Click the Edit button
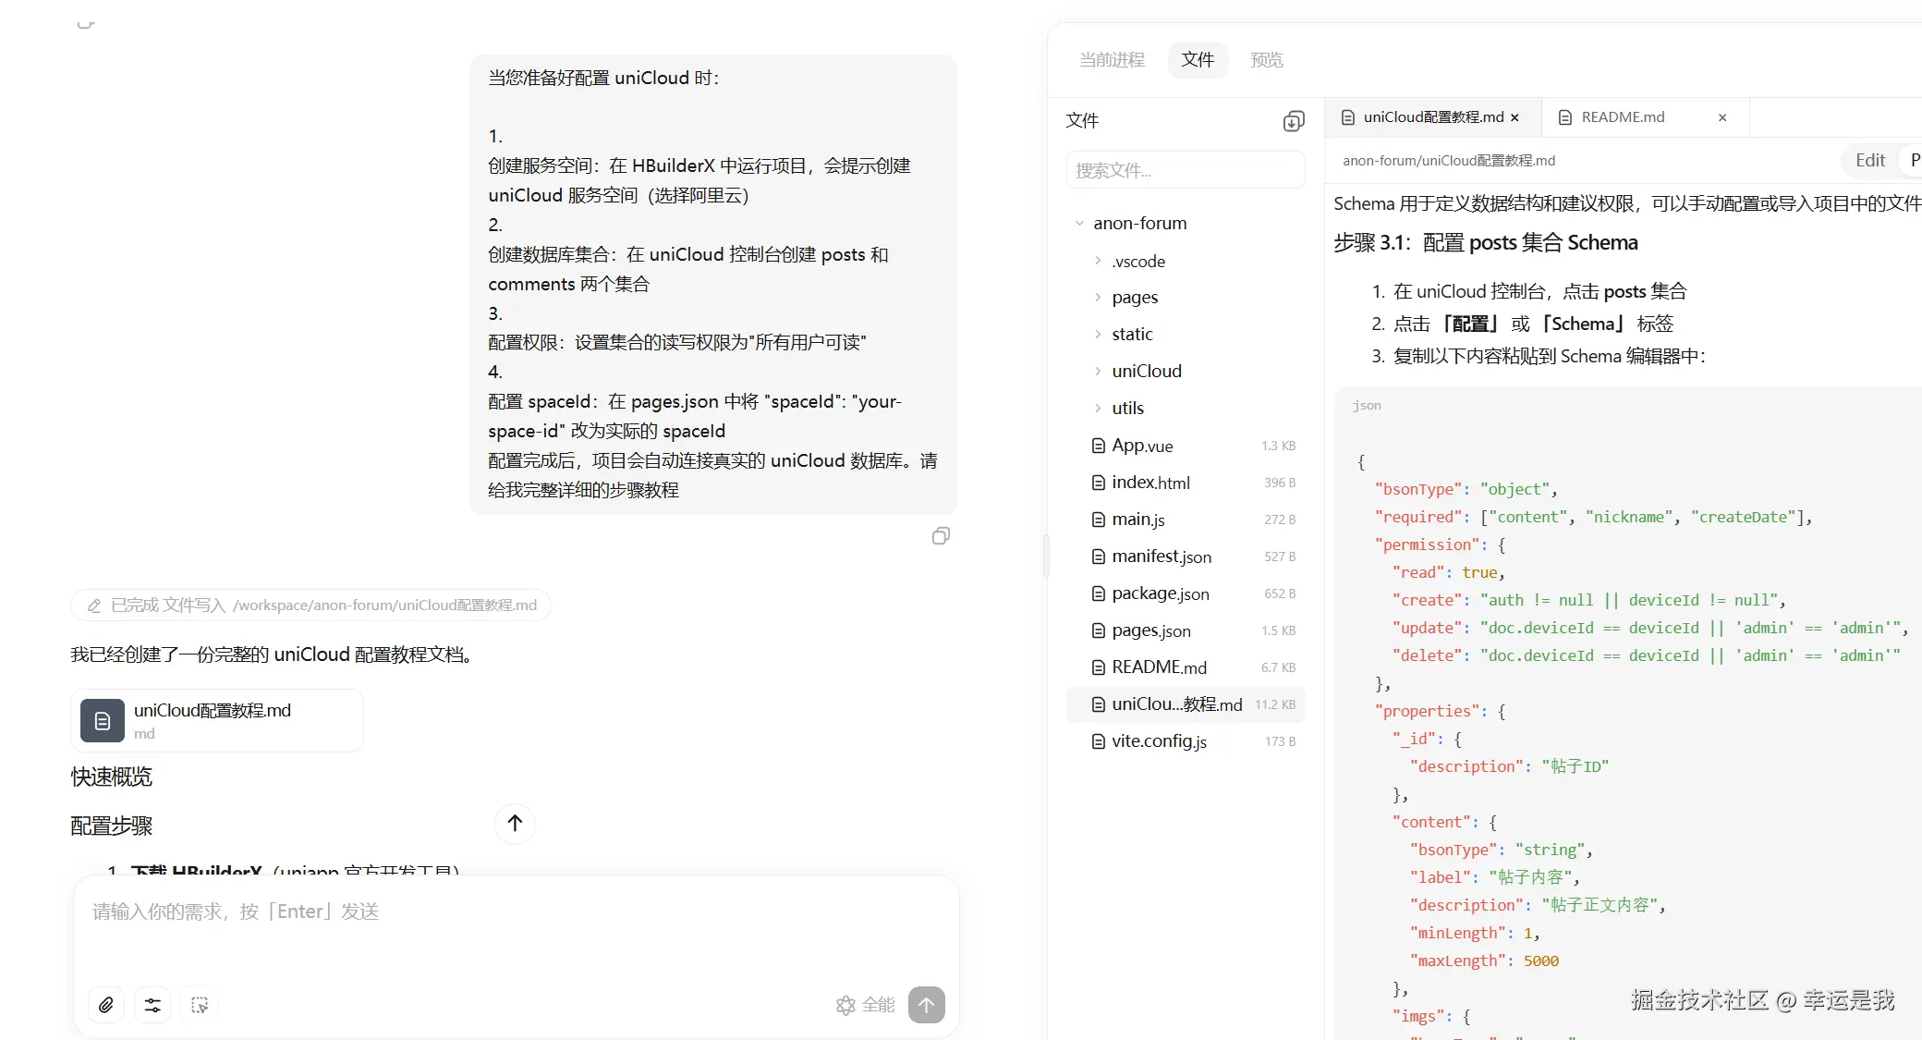The image size is (1922, 1040). [x=1869, y=160]
